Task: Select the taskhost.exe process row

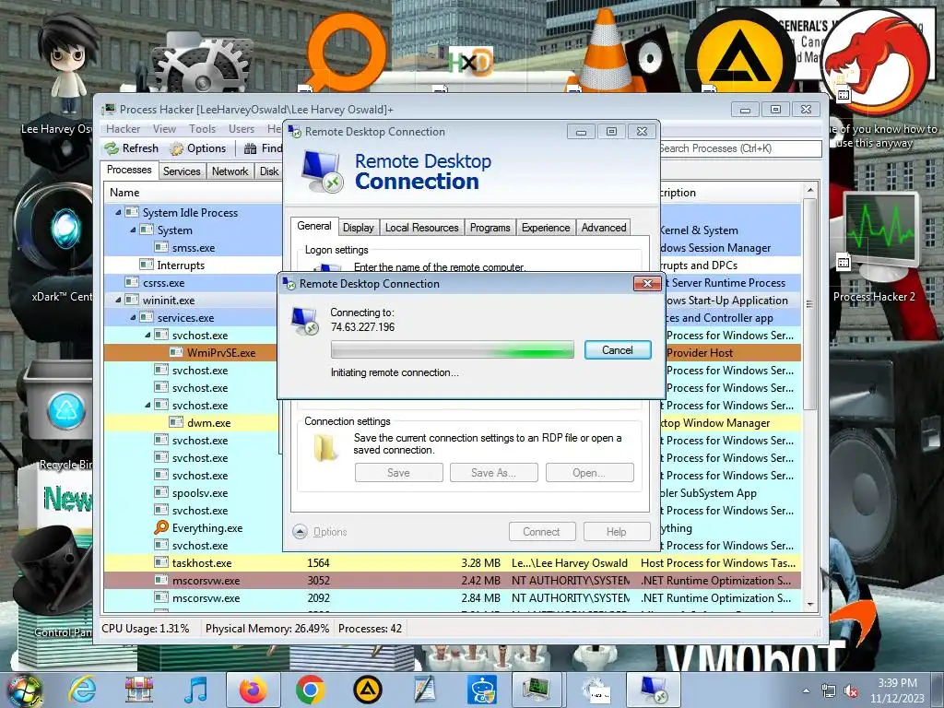Action: click(453, 563)
